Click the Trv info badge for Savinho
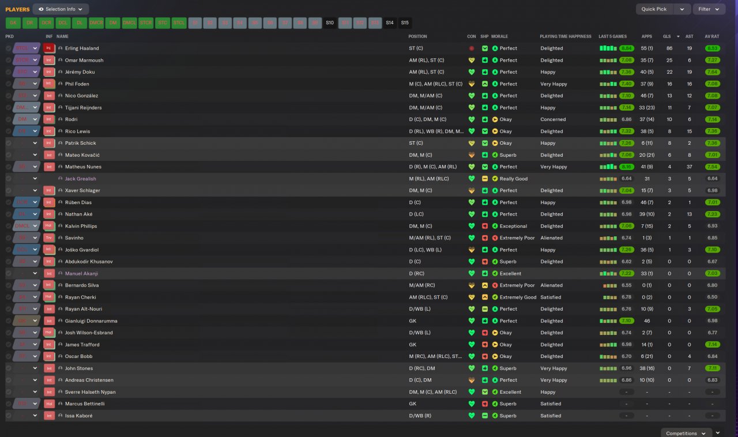The width and height of the screenshot is (738, 437). (49, 238)
